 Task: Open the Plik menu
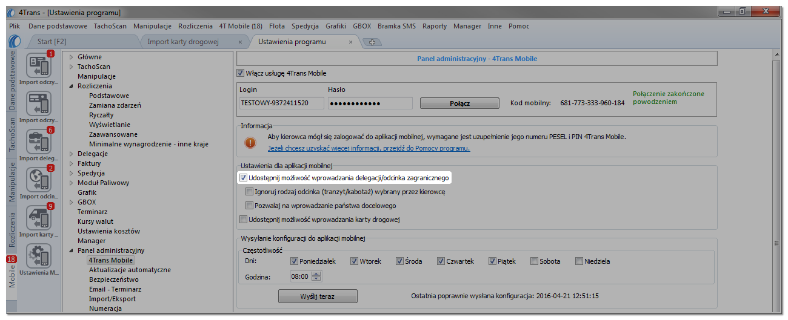click(x=16, y=26)
